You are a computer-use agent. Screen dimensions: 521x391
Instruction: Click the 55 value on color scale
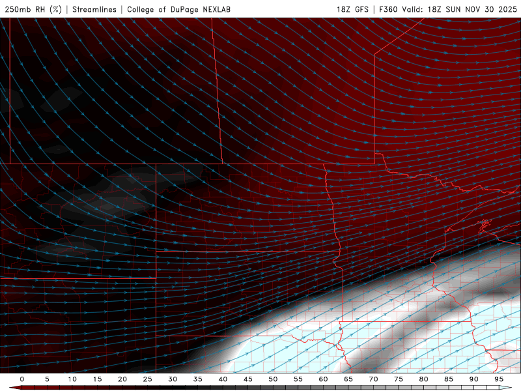298,379
